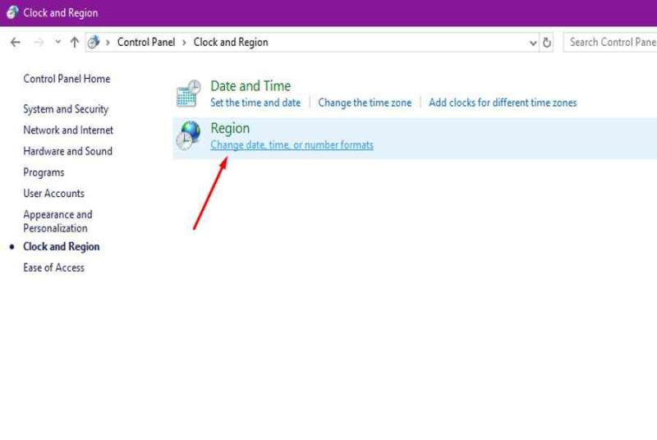Click the chevron after Control Panel icon

click(108, 43)
